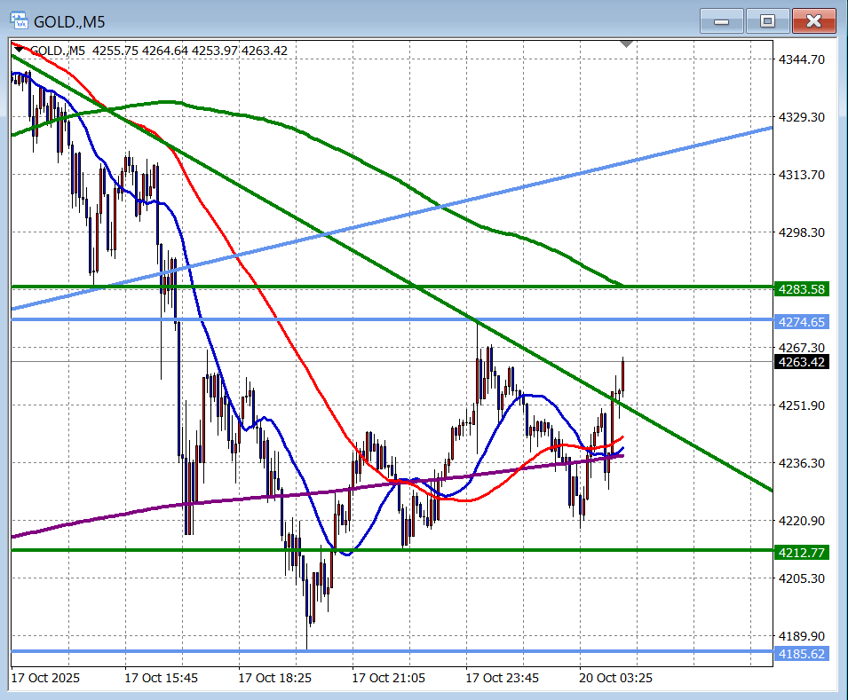848x700 pixels.
Task: Click the 20 Oct 03:25 time axis label
Action: point(614,678)
